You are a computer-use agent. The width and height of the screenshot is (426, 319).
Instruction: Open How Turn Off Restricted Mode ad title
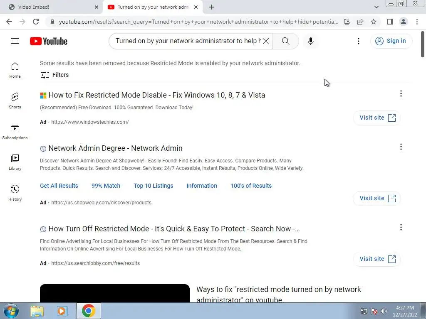click(174, 229)
